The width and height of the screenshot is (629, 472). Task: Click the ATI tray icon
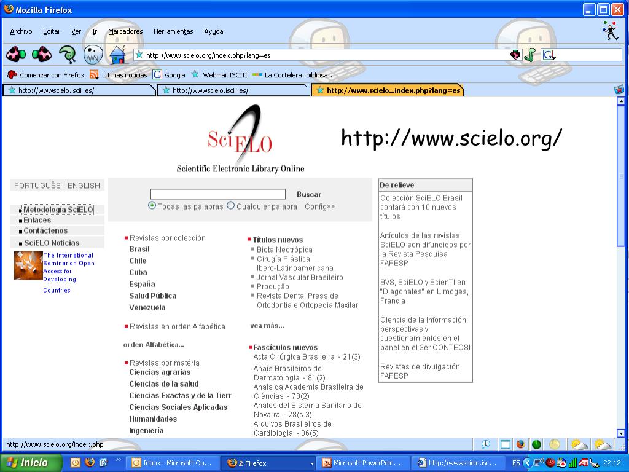[x=584, y=463]
